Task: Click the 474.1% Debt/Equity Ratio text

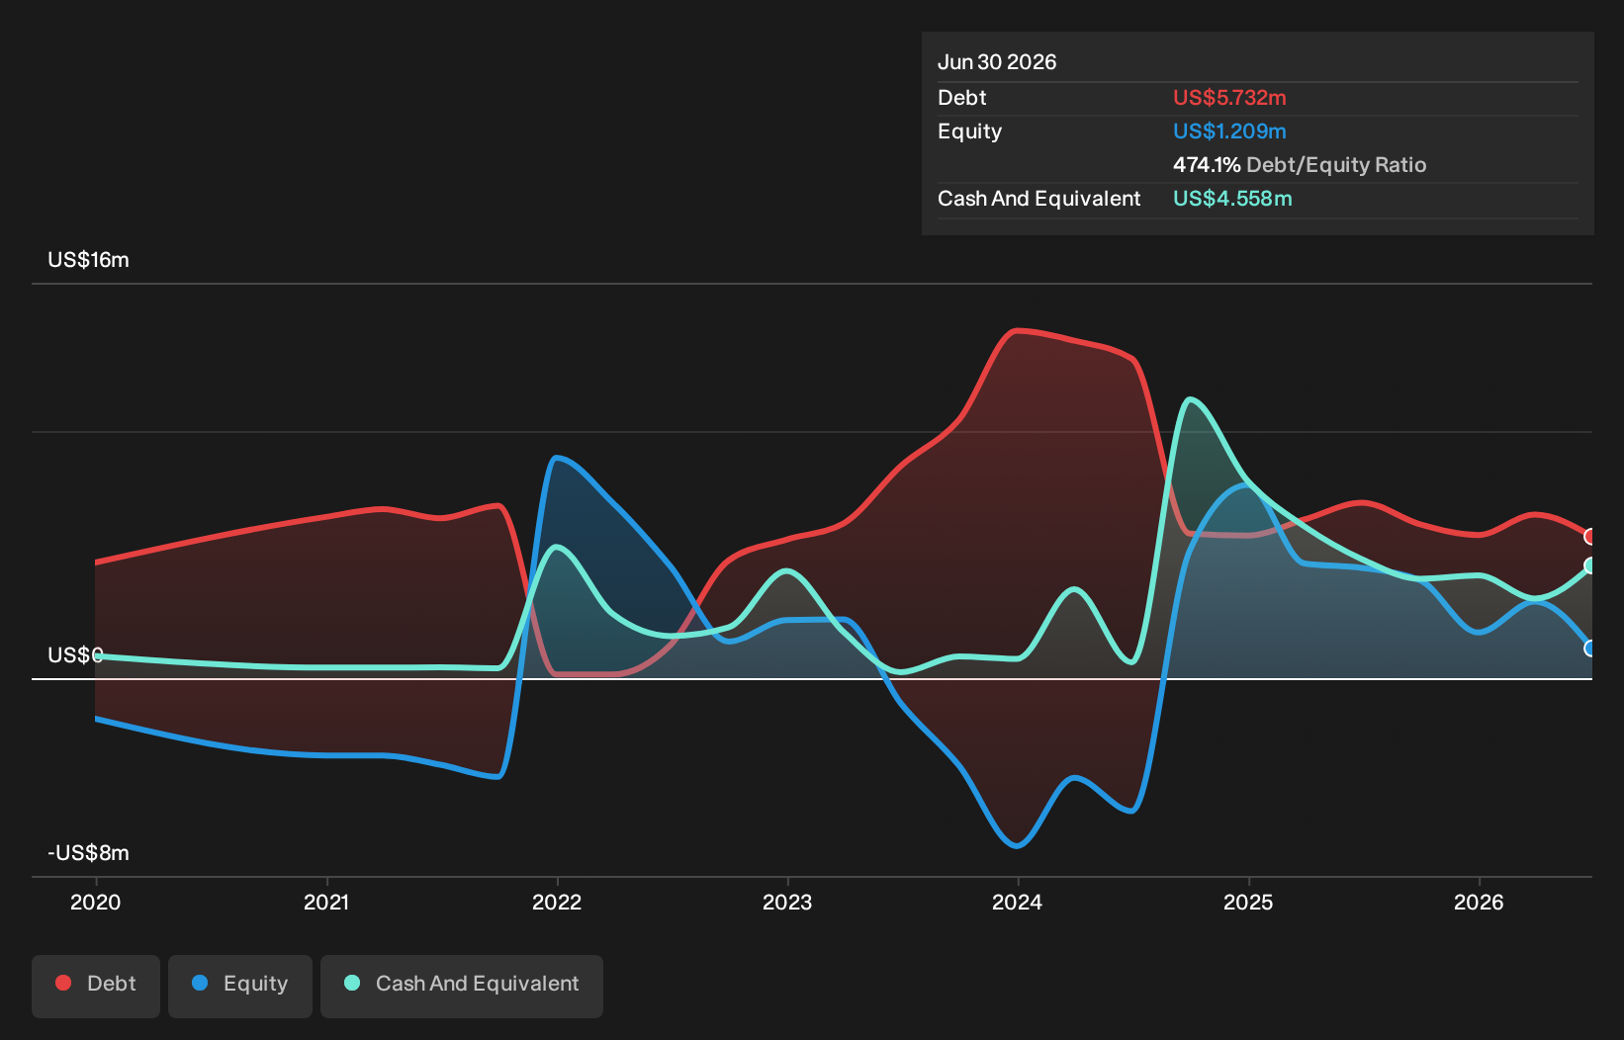Action: click(x=1300, y=165)
